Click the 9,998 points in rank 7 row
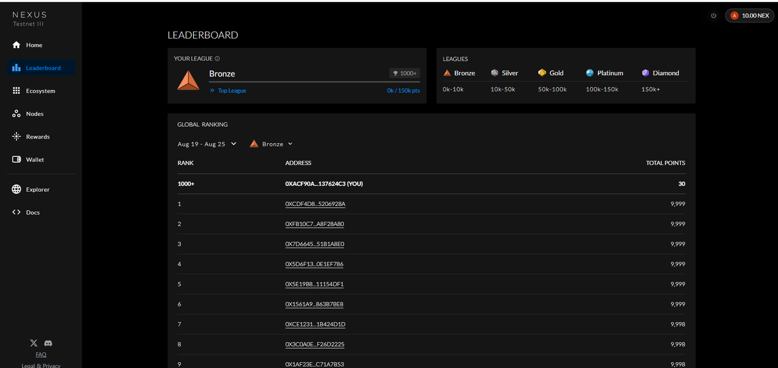 pos(678,325)
